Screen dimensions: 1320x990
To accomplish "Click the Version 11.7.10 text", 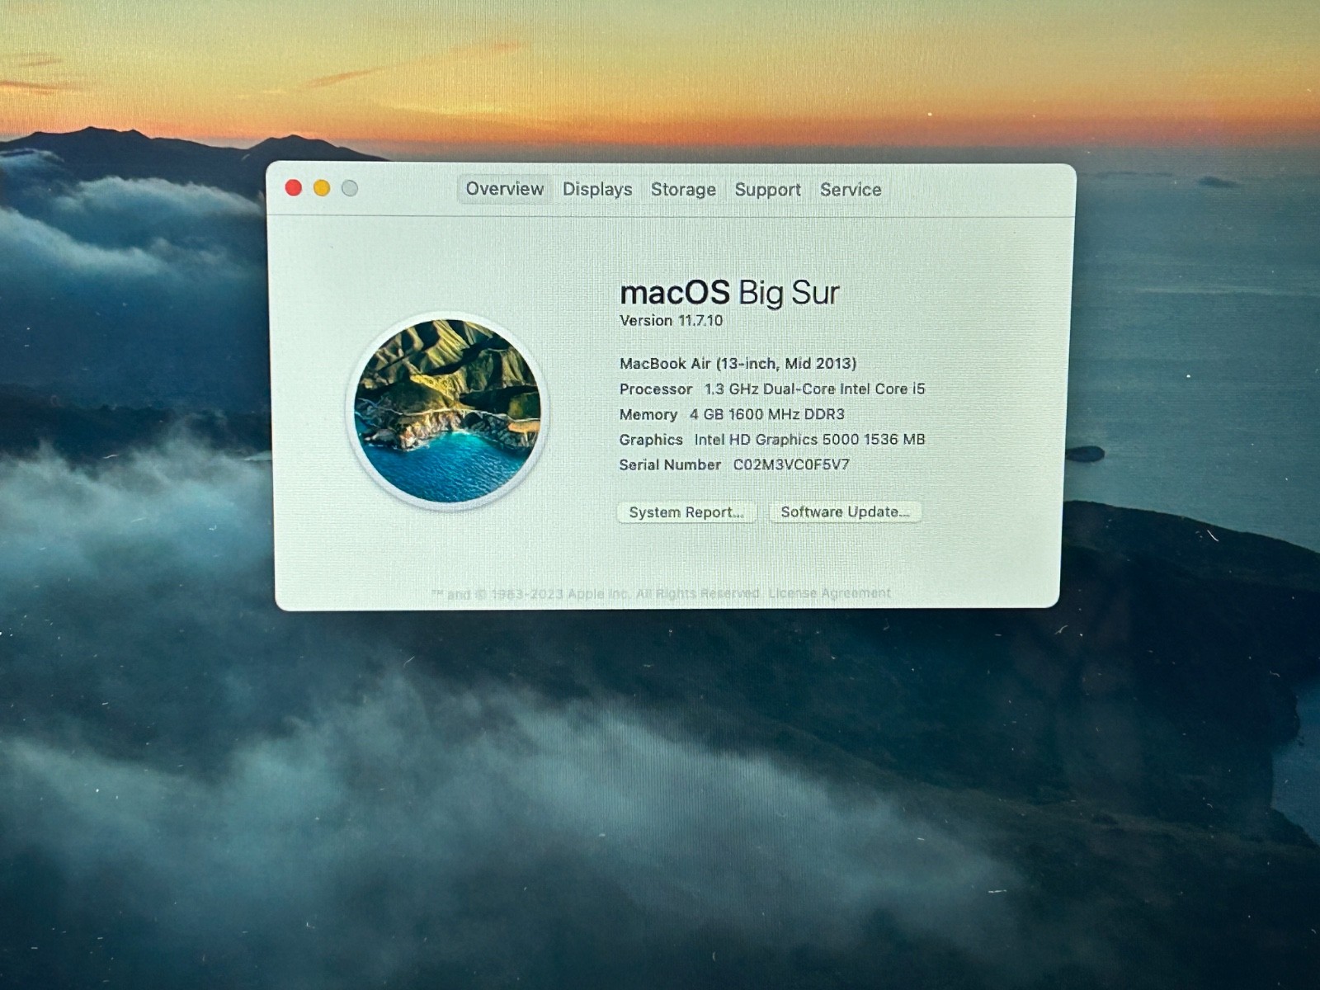I will click(x=671, y=320).
